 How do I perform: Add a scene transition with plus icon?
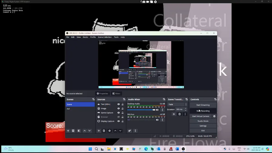(x=174, y=114)
